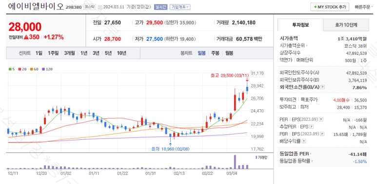Viewport: 377px width, 184px height.
Task: Click the 01/22 date on chart axis
Action: [x=122, y=173]
